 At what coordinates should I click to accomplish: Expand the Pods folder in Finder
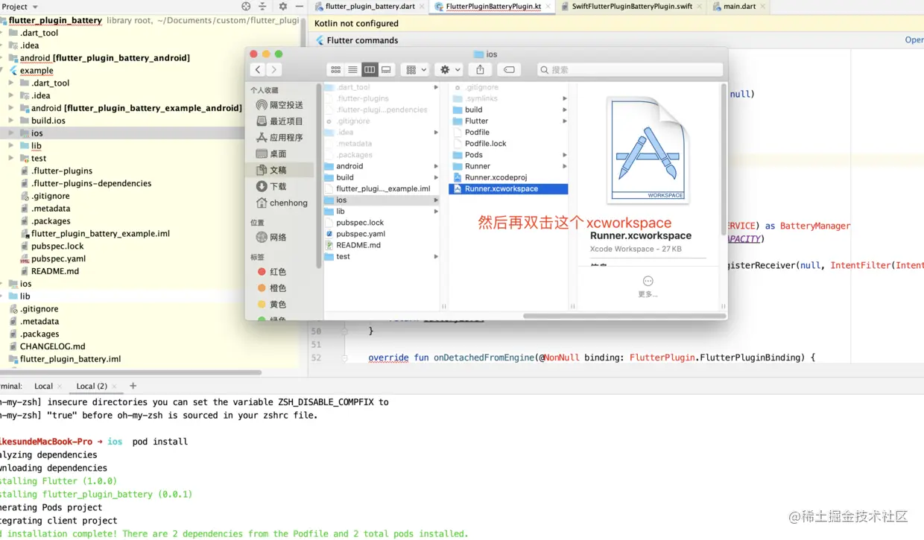565,155
